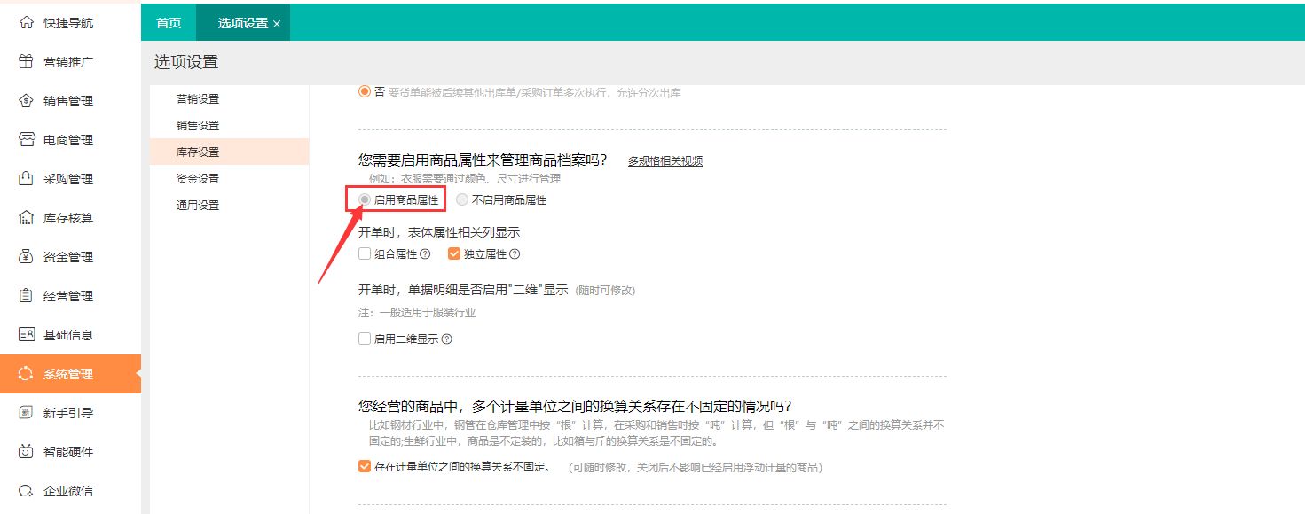This screenshot has width=1305, height=514.
Task: Uncheck the 独立属性 checkbox
Action: point(454,254)
